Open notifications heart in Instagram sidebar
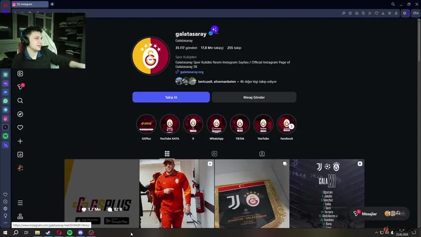The height and width of the screenshot is (237, 421). point(20,127)
